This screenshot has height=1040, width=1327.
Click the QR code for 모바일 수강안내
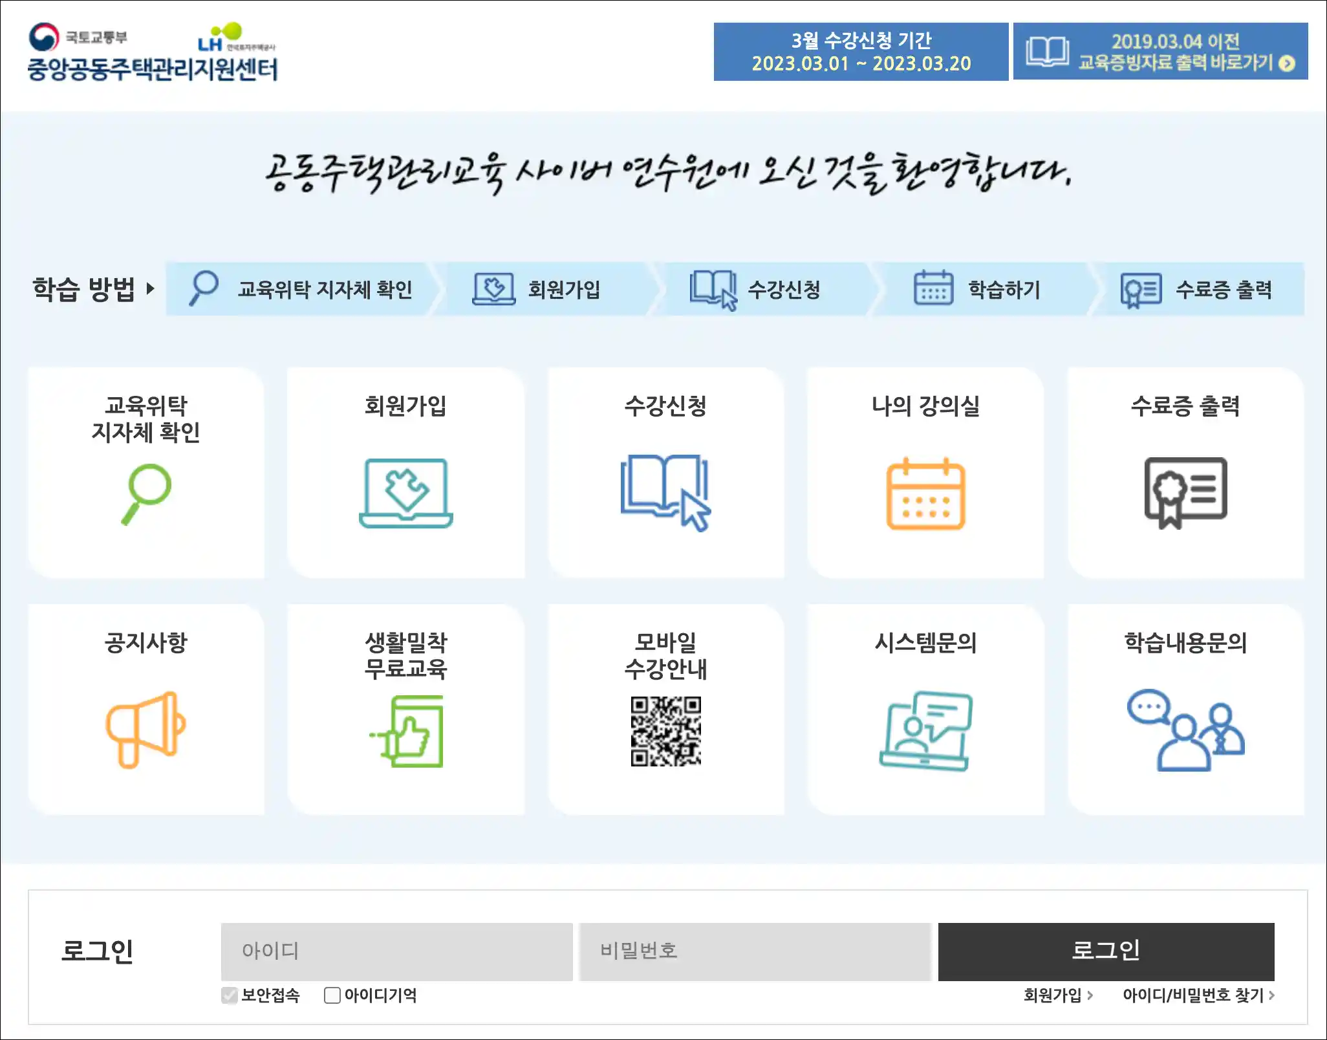point(666,731)
